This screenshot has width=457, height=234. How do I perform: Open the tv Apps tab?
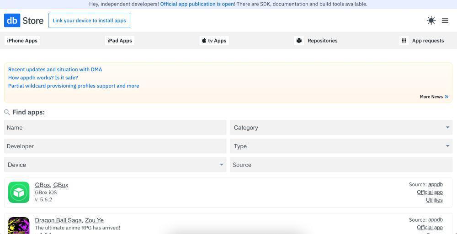click(214, 41)
